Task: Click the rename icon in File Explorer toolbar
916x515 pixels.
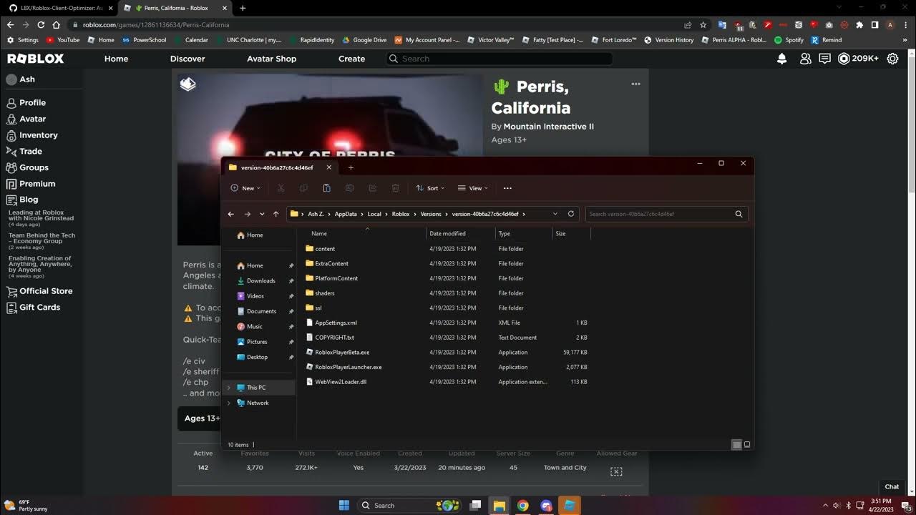Action: 349,188
